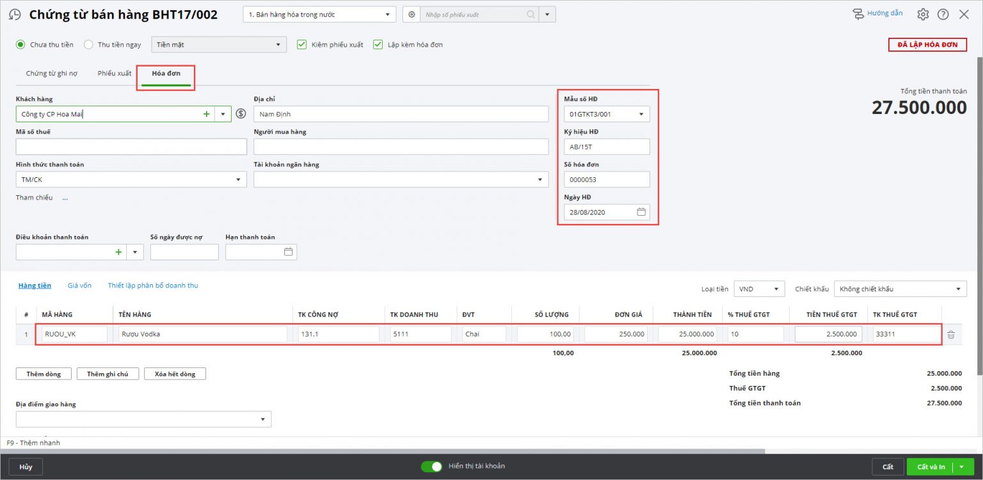983x480 pixels.
Task: Open the voucher history clock icon
Action: pyautogui.click(x=15, y=15)
